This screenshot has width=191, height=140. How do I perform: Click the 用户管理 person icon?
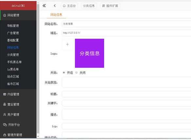pyautogui.click(x=5, y=115)
